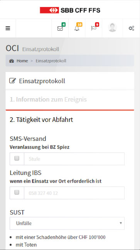Viewport: 140px width, 250px height.
Task: Open the mail envelope messages icon
Action: 60,28
